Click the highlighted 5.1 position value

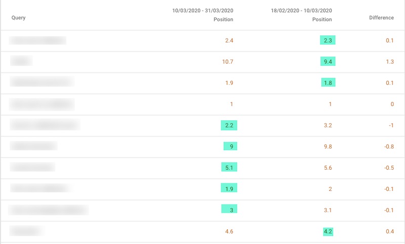coord(229,168)
